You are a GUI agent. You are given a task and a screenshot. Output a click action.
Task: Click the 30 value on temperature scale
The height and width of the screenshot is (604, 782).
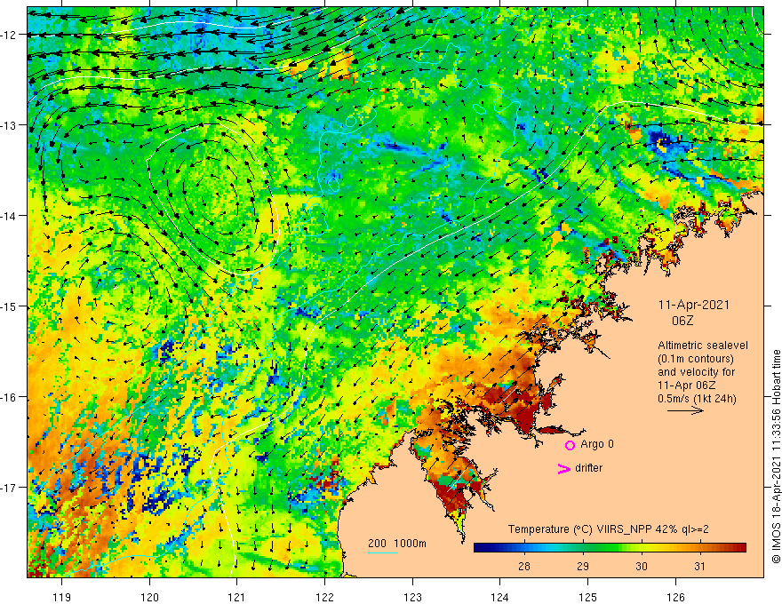[x=642, y=566]
